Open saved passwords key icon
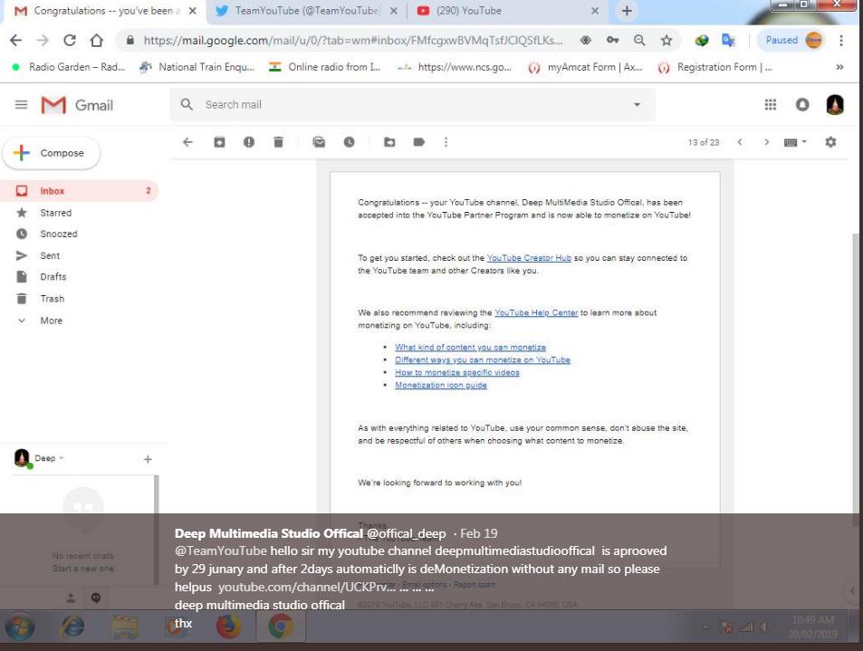The width and height of the screenshot is (863, 651). click(x=612, y=40)
